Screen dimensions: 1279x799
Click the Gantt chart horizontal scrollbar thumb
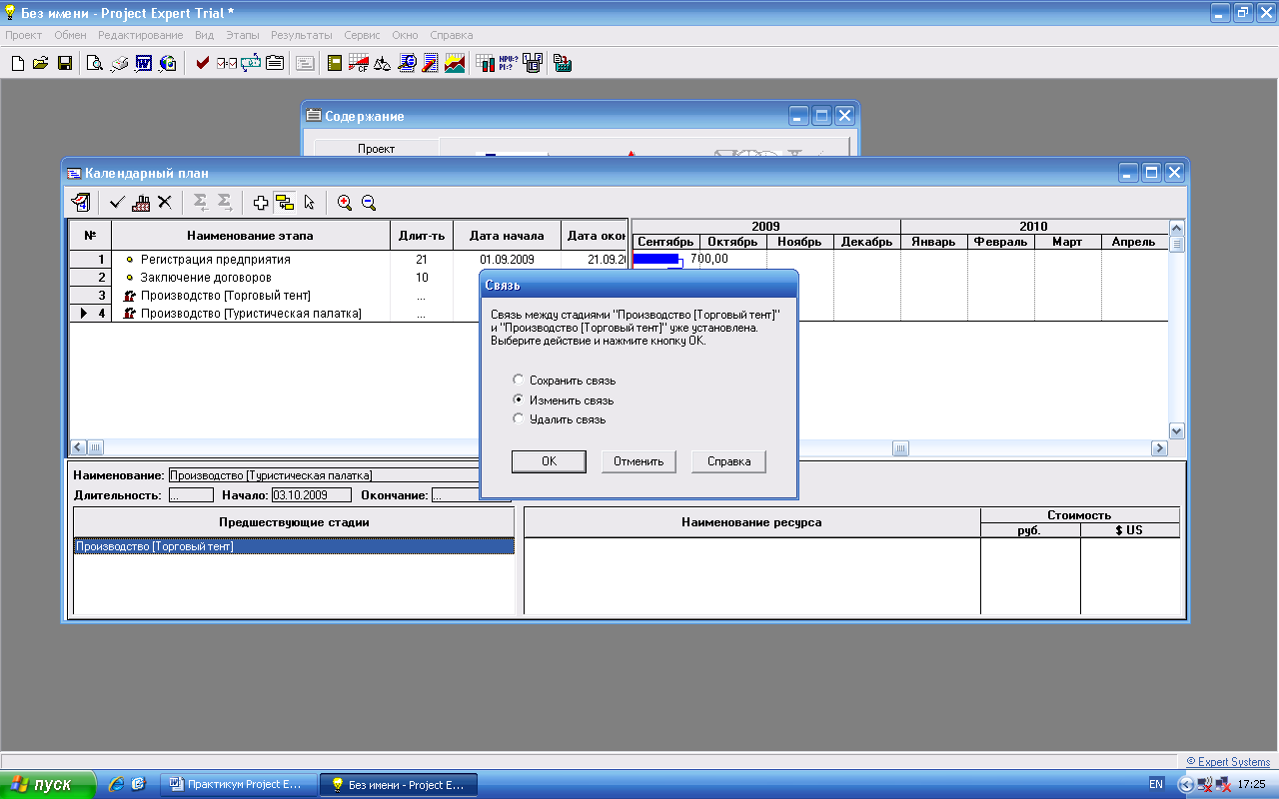pyautogui.click(x=900, y=448)
